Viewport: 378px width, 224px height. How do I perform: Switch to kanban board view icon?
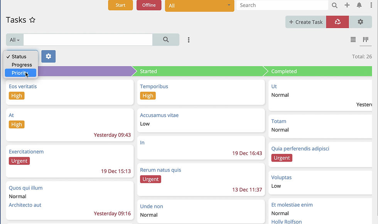point(366,39)
